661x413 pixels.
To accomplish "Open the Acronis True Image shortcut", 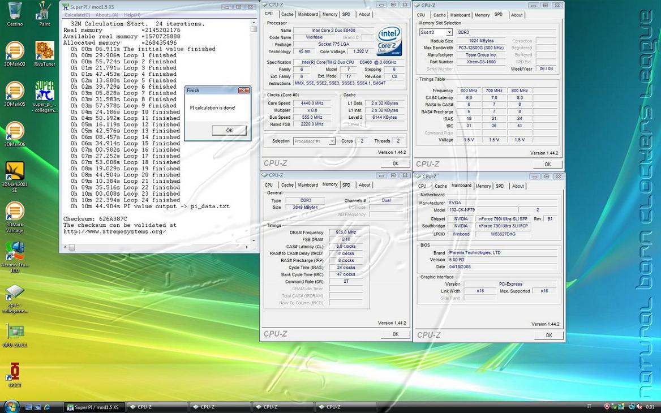I will (15, 257).
